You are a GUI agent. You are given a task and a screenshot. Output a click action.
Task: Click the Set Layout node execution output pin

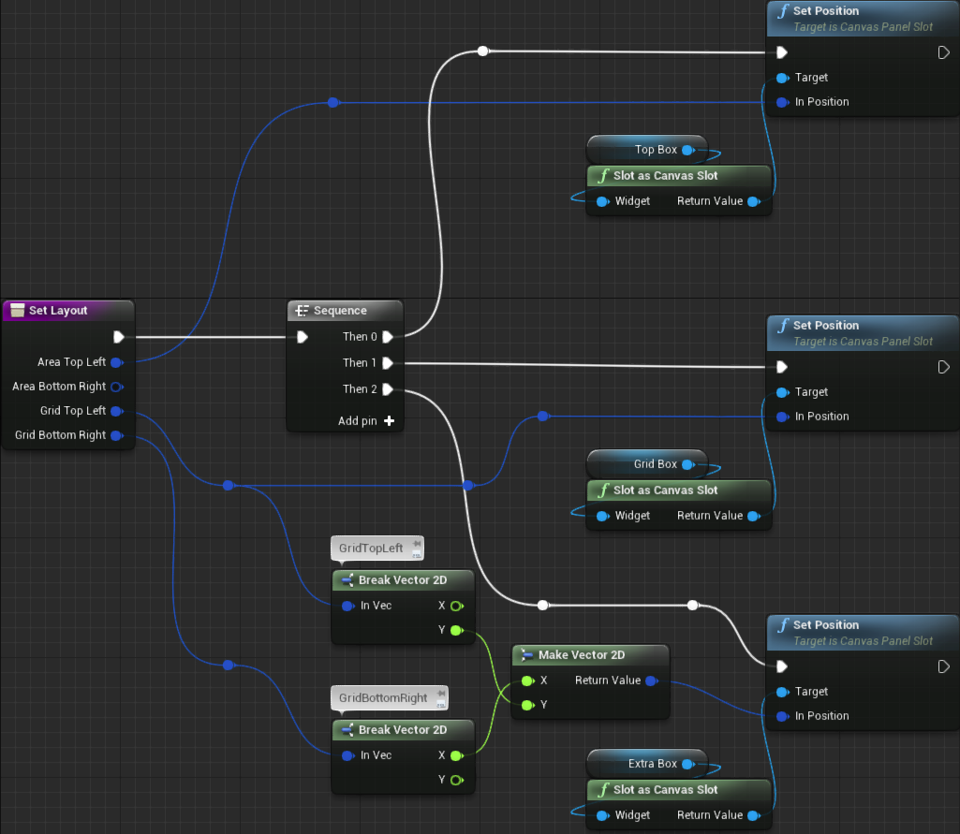(x=119, y=337)
